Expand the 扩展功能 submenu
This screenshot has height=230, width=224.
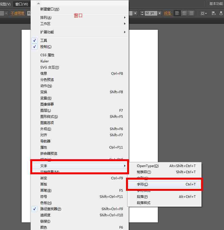click(80, 32)
